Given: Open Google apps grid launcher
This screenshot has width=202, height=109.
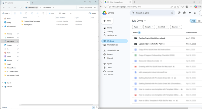Looking at the screenshot, I should [x=195, y=13].
